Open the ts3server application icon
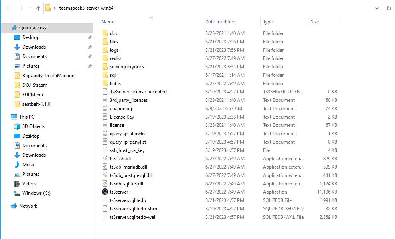Screen dimensions: 395x239 tap(105, 192)
